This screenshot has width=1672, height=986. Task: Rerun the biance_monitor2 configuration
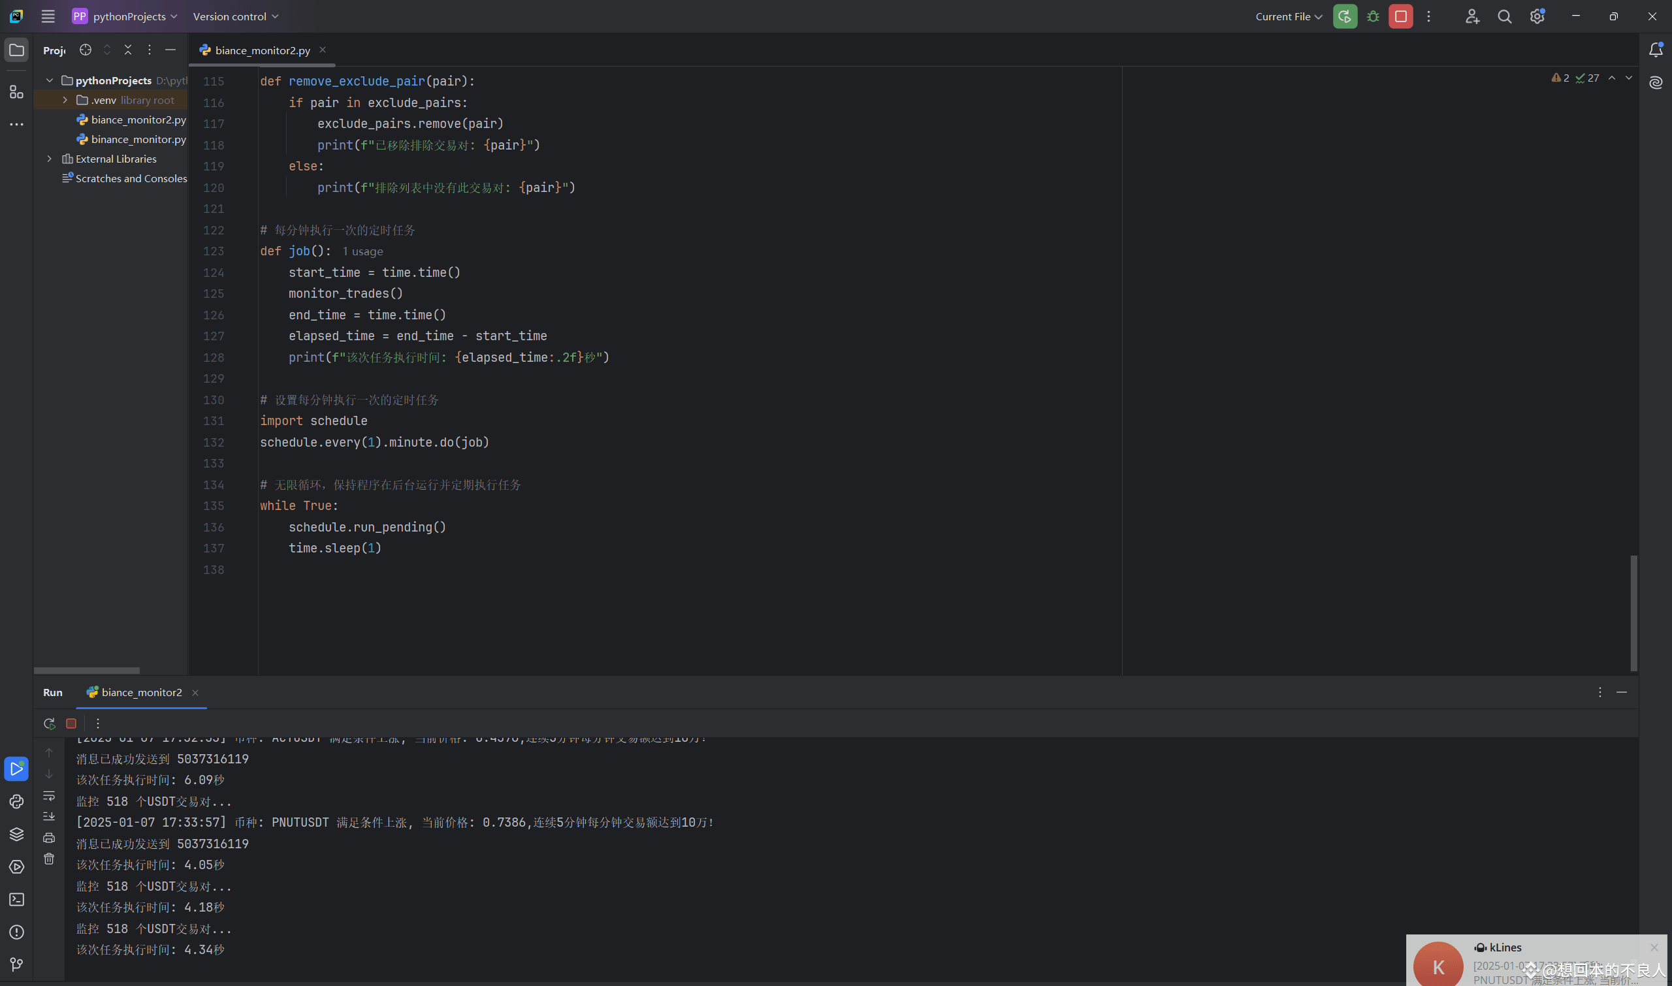pyautogui.click(x=48, y=723)
